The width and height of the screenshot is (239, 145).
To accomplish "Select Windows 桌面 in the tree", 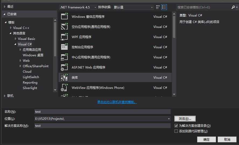I will coord(33,55).
